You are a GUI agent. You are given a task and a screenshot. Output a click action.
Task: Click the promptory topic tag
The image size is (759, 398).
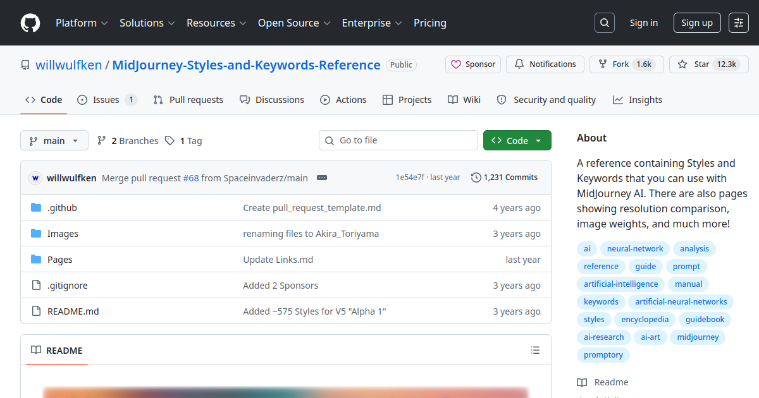(x=603, y=355)
